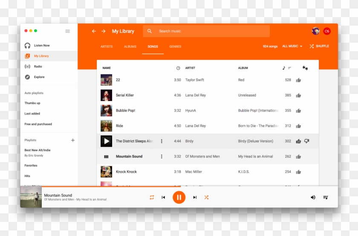Switch to the Albums tab
This screenshot has height=236, width=358.
coord(130,47)
